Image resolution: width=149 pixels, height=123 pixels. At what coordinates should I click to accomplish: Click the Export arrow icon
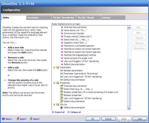[x=18, y=119]
